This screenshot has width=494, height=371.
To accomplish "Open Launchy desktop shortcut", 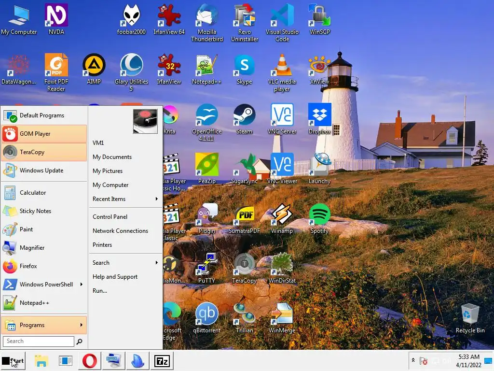I will point(319,169).
